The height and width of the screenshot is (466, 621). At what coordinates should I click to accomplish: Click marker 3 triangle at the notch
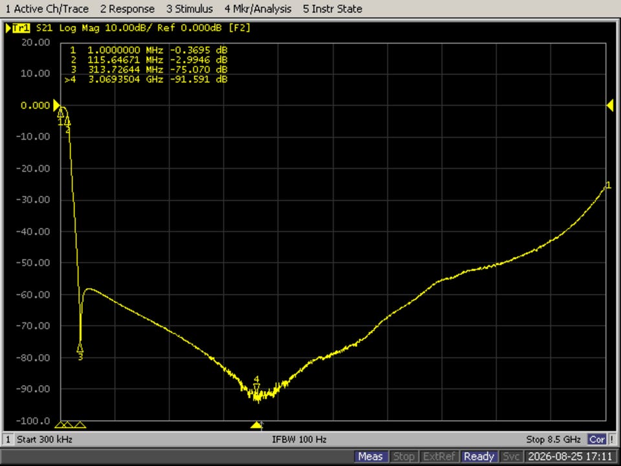pyautogui.click(x=80, y=348)
